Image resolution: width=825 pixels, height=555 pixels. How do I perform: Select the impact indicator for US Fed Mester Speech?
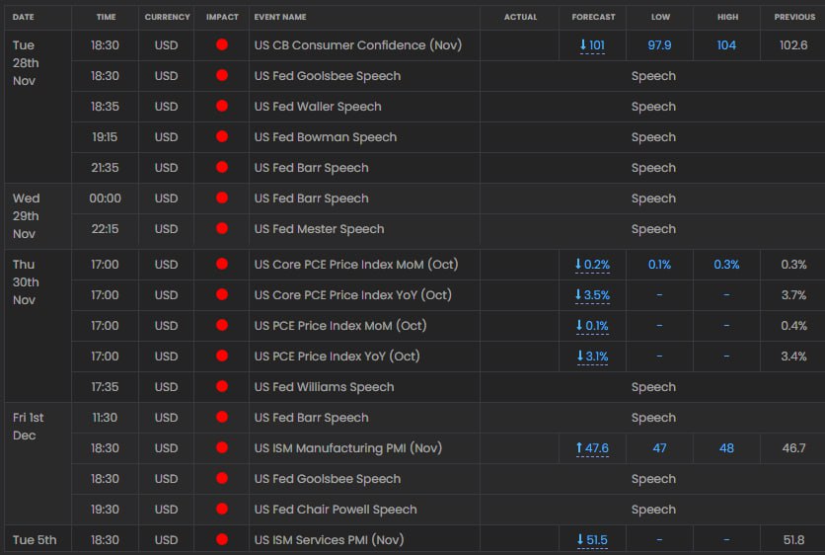click(222, 229)
